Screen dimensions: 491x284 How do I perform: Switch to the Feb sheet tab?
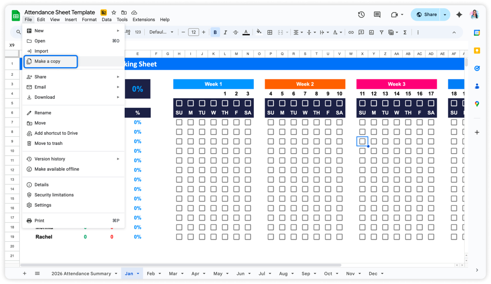click(151, 273)
